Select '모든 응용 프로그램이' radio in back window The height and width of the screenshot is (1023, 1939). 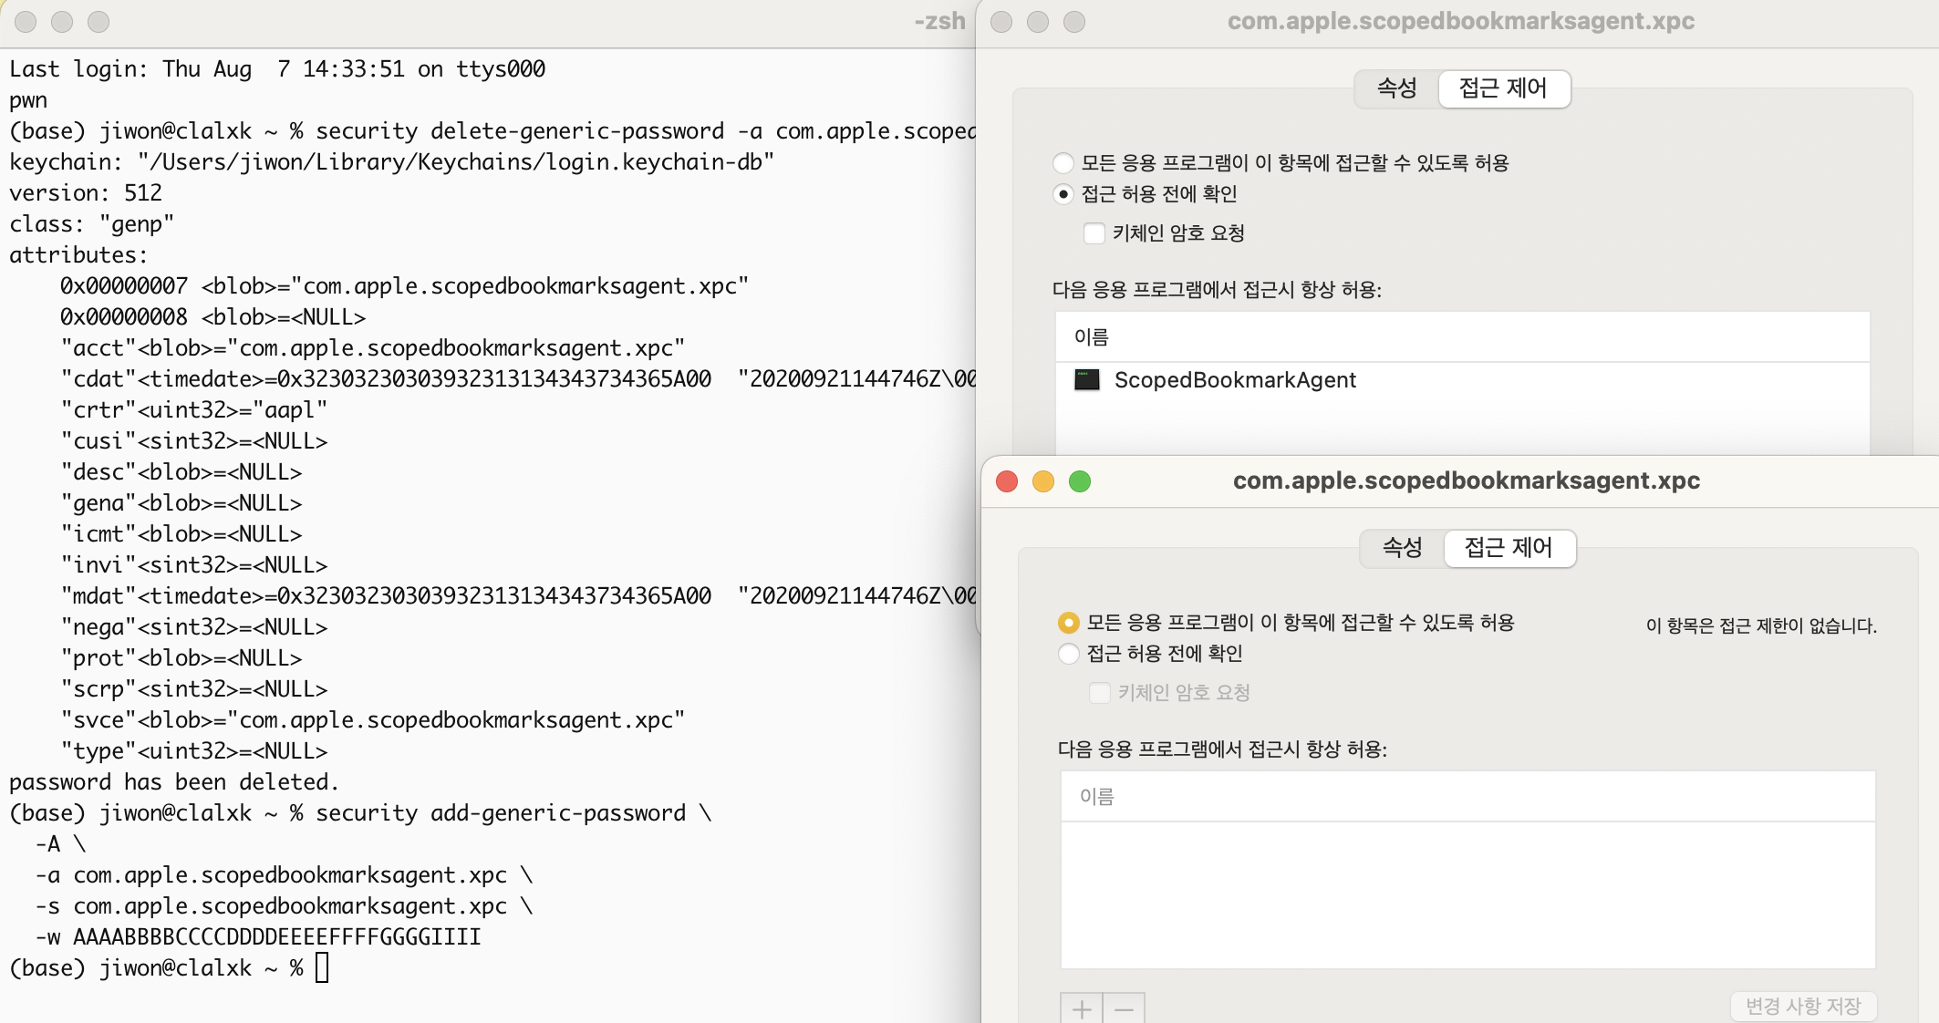pos(1063,163)
